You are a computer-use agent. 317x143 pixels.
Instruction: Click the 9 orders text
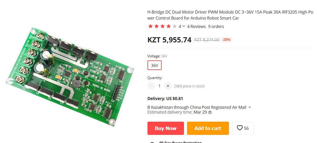pos(216,26)
